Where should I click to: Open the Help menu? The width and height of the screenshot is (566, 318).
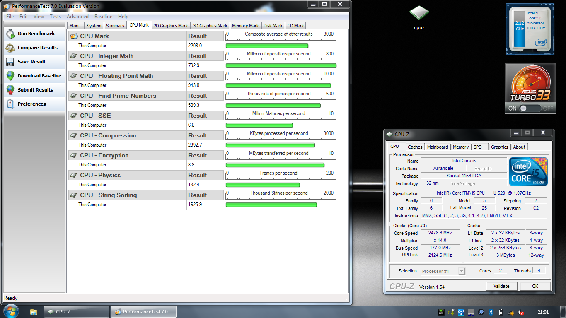point(123,17)
